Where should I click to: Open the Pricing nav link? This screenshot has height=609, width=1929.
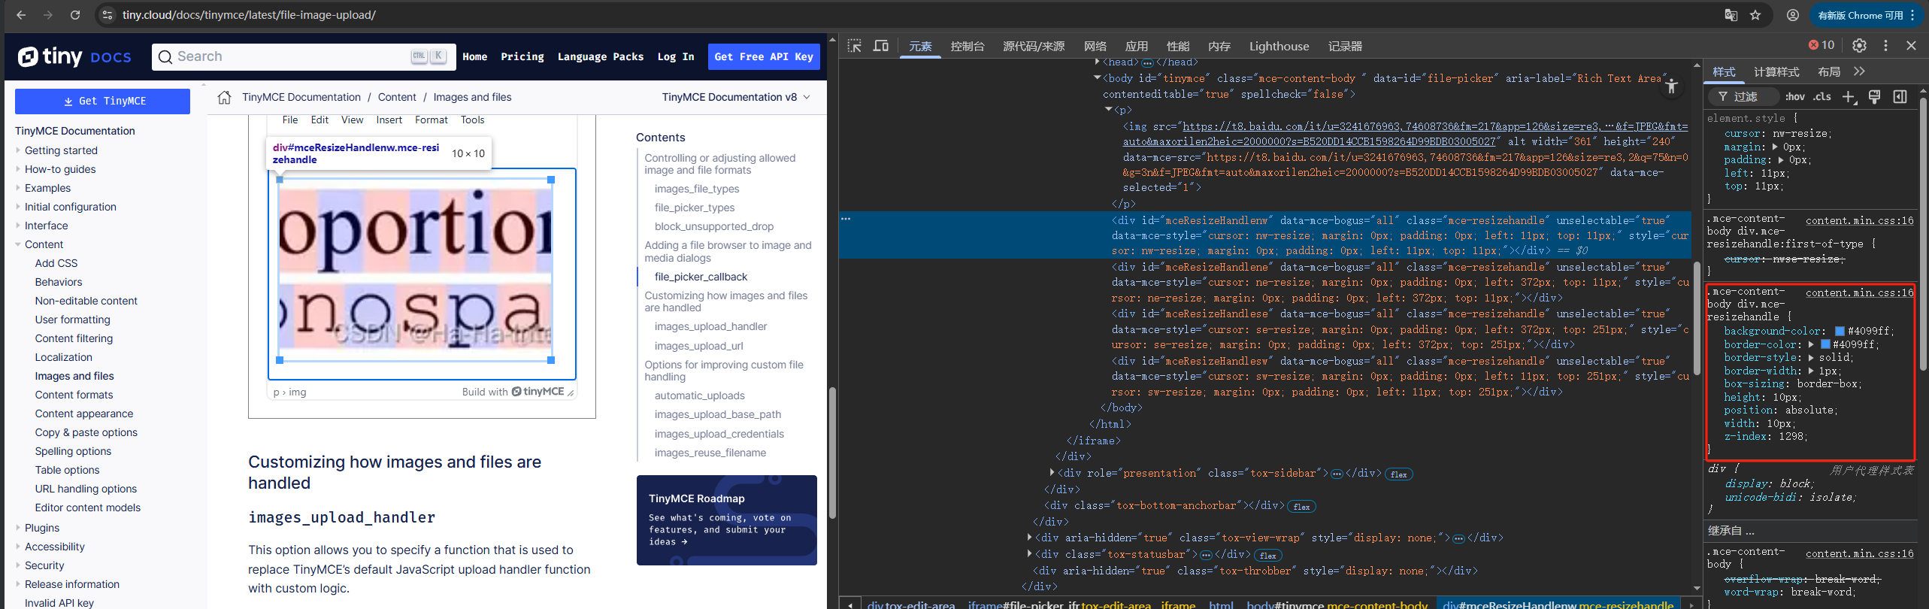coord(522,56)
